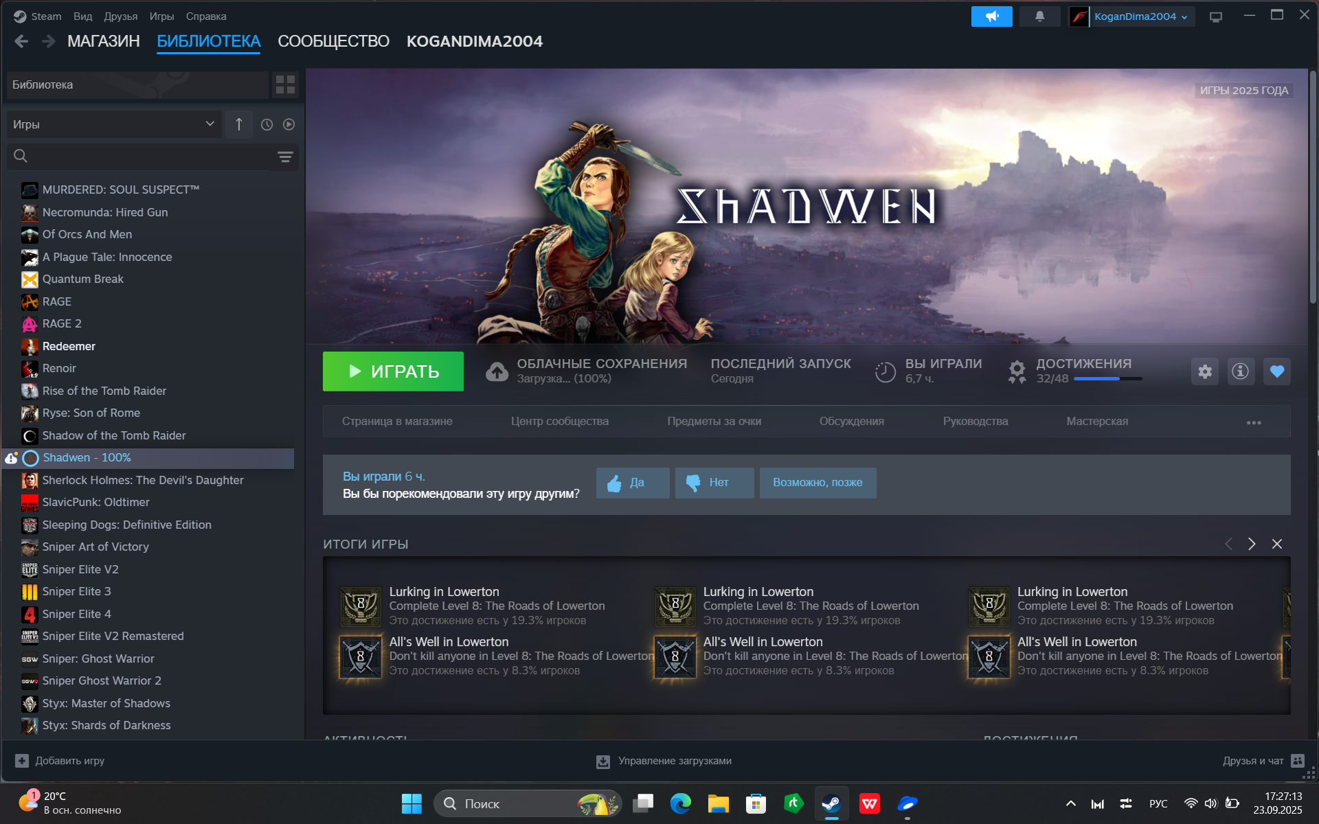Click Нет on recommendation prompt
Viewport: 1319px width, 824px height.
(x=714, y=483)
